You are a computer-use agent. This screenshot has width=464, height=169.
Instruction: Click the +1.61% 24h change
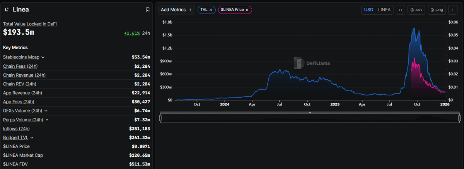(131, 33)
